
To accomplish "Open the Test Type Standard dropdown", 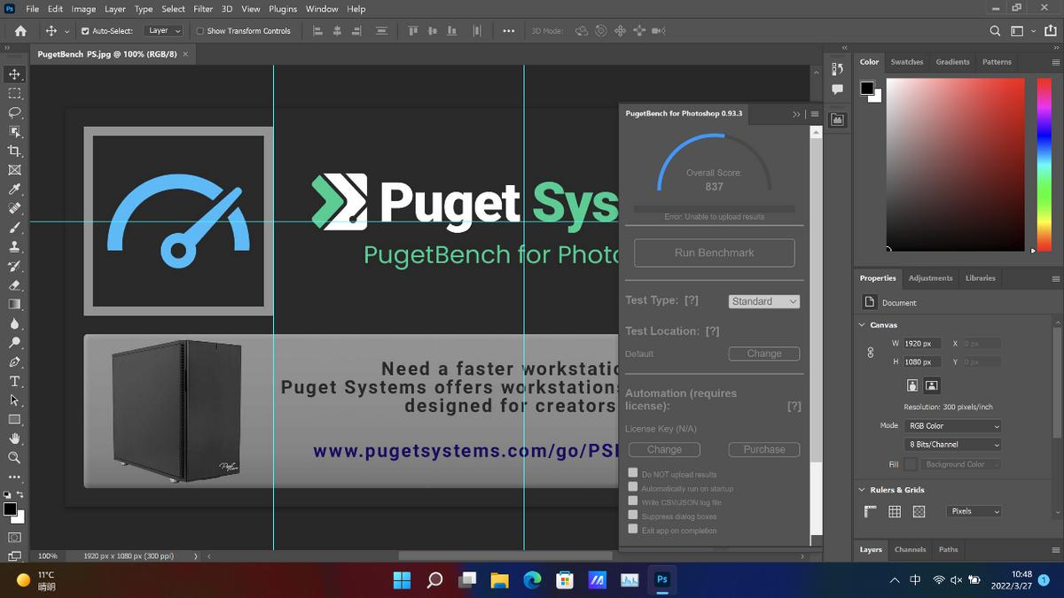I will point(763,301).
